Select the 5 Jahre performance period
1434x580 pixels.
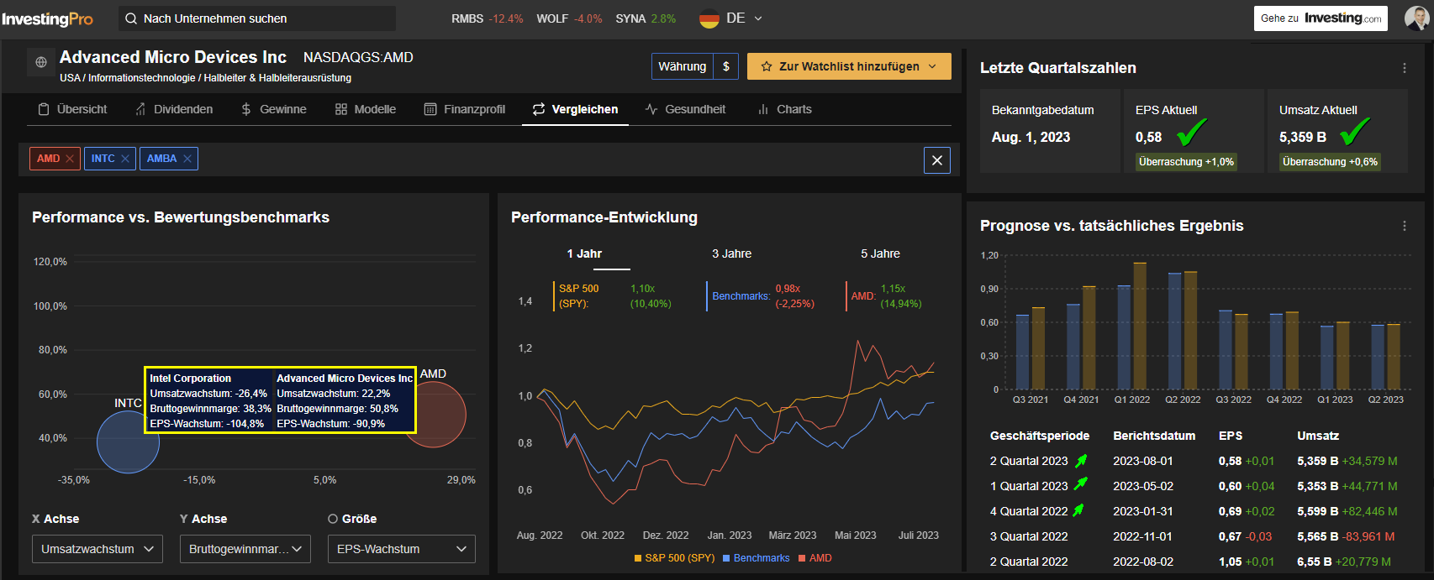pyautogui.click(x=880, y=253)
